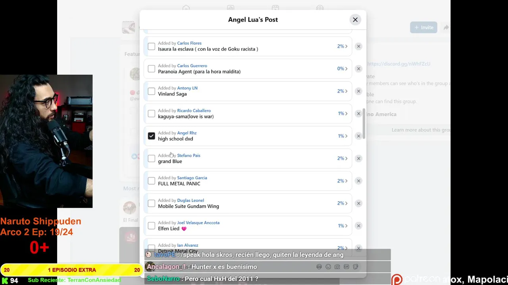Viewport: 508px width, 285px height.
Task: Click the poll dialog scrollbar thumb
Action: (364, 123)
